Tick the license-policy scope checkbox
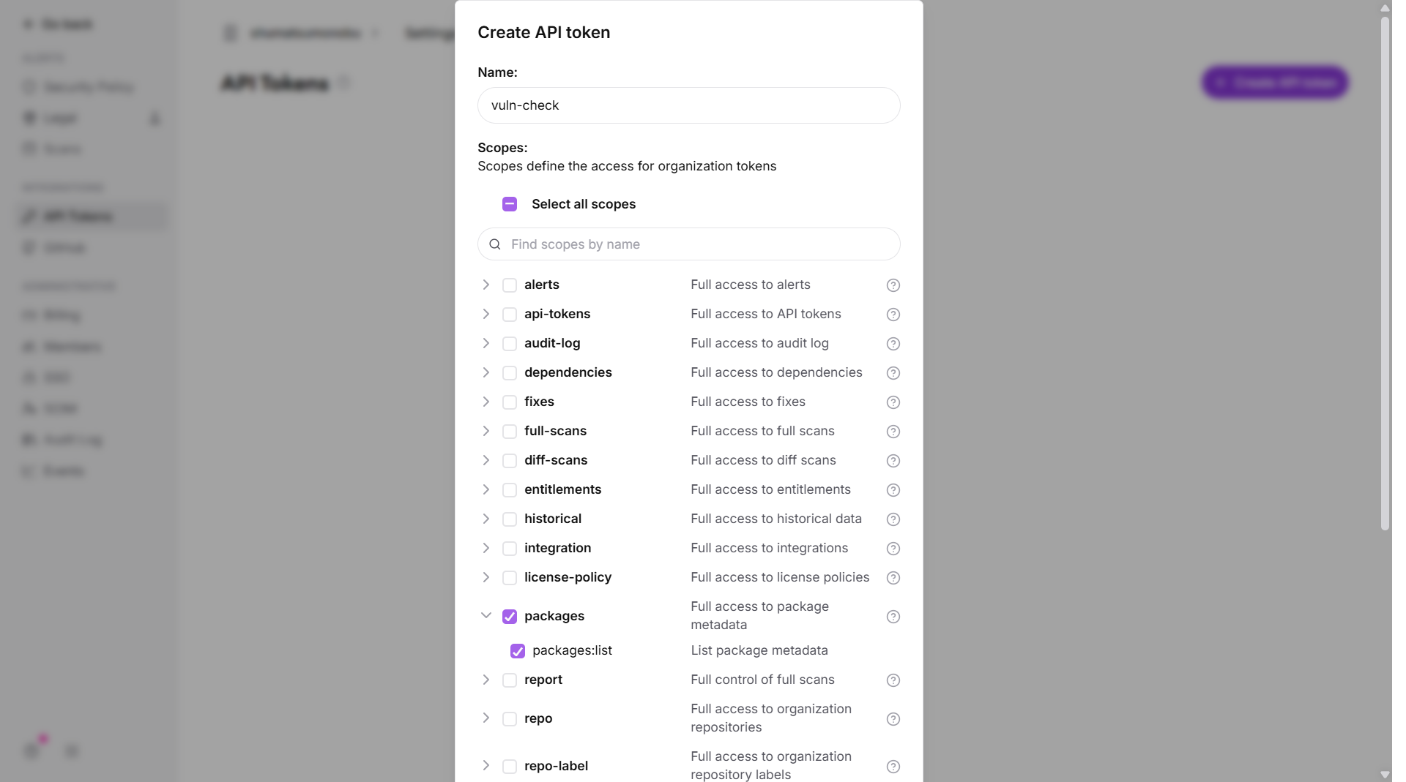 pyautogui.click(x=510, y=578)
